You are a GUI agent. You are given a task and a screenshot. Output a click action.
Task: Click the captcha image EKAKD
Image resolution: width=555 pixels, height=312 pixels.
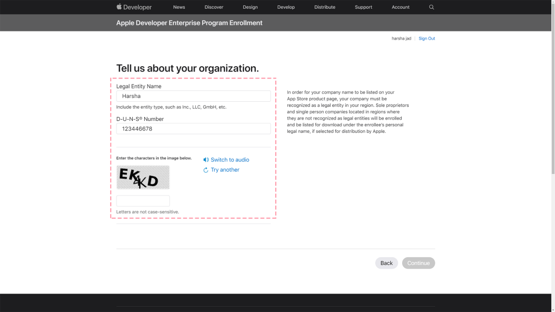pos(143,178)
